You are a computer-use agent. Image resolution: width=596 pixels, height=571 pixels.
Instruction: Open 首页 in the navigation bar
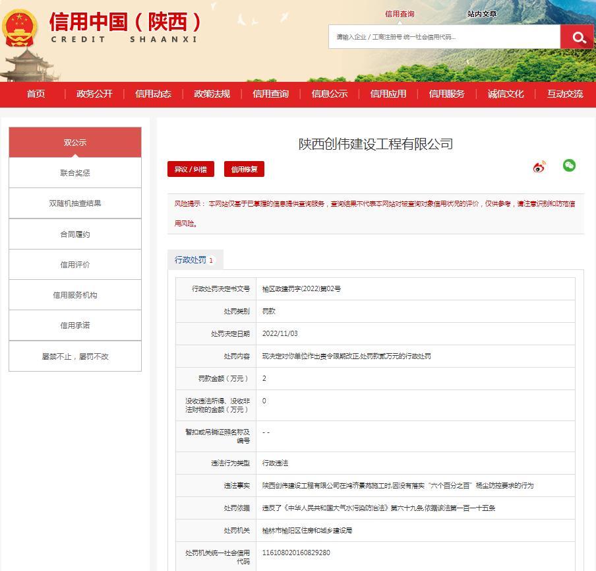click(36, 94)
